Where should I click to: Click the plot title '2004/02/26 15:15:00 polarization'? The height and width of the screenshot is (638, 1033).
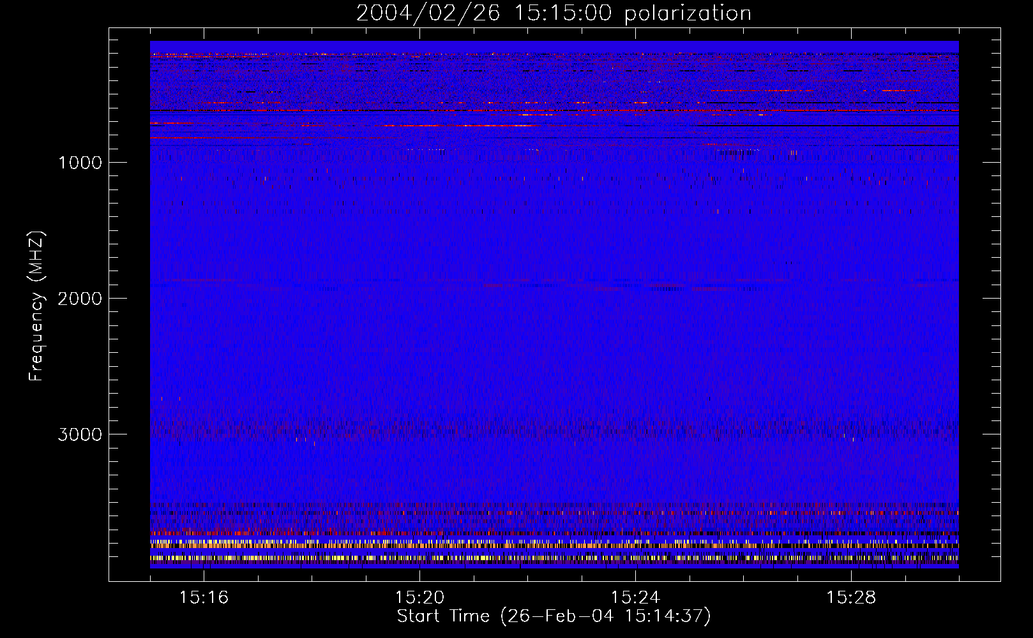pyautogui.click(x=554, y=13)
